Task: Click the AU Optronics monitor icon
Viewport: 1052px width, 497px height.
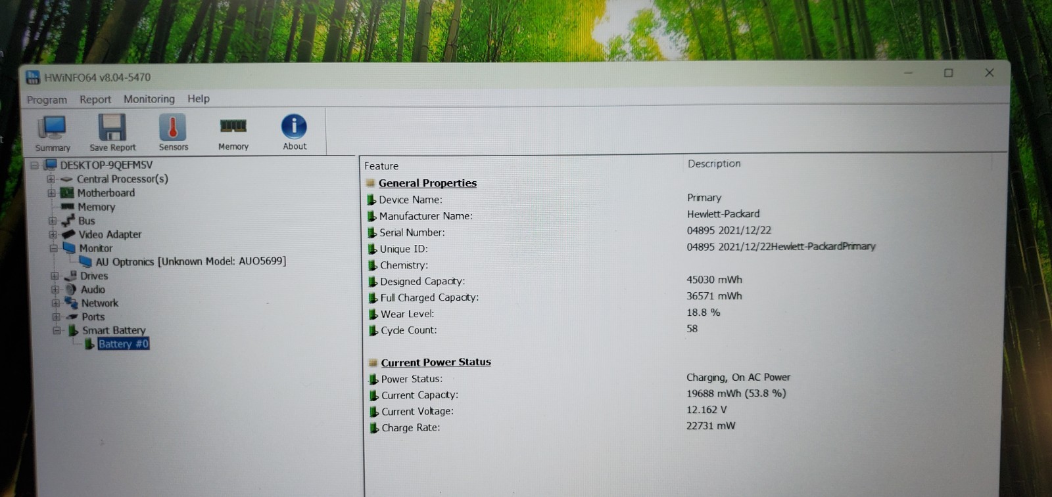Action: [x=85, y=261]
